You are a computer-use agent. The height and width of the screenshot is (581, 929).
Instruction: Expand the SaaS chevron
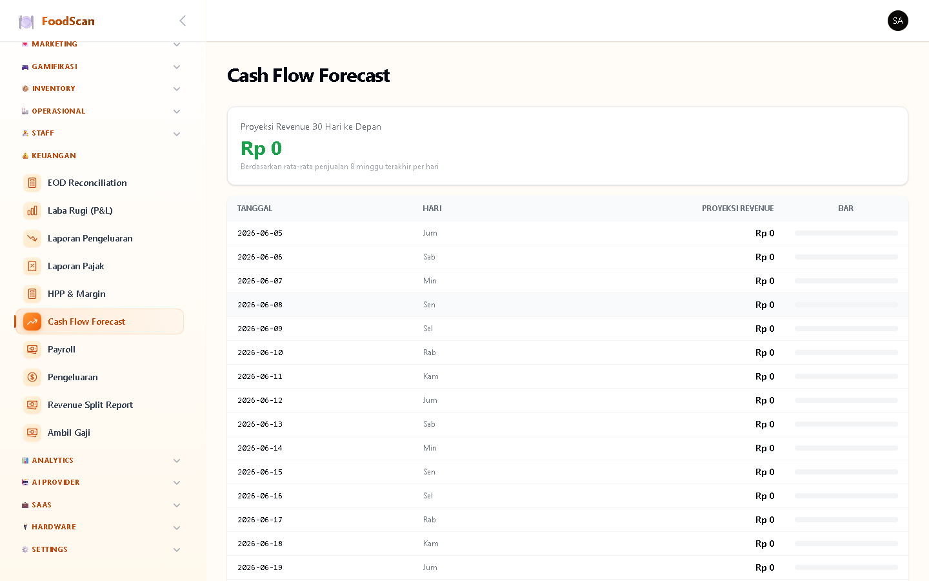177,505
